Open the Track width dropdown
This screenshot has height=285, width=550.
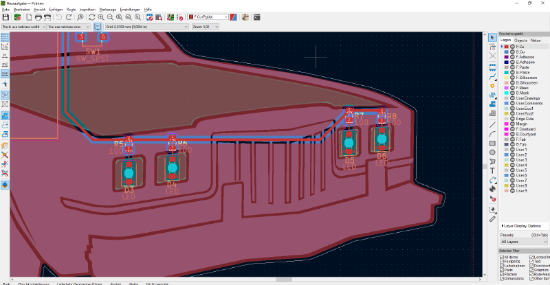tap(24, 27)
